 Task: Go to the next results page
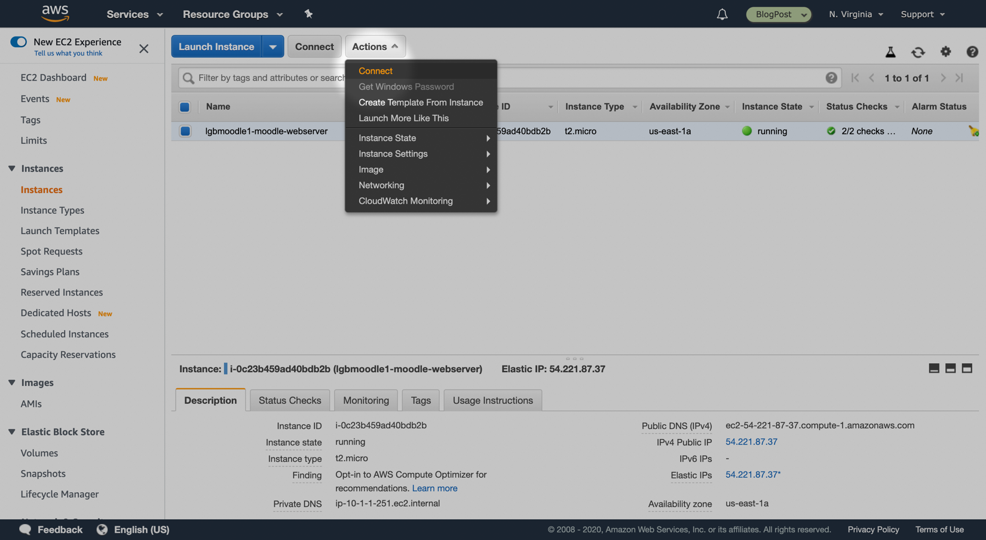[x=943, y=78]
